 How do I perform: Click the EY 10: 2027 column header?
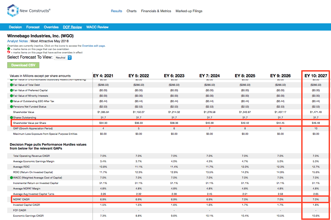(316, 76)
